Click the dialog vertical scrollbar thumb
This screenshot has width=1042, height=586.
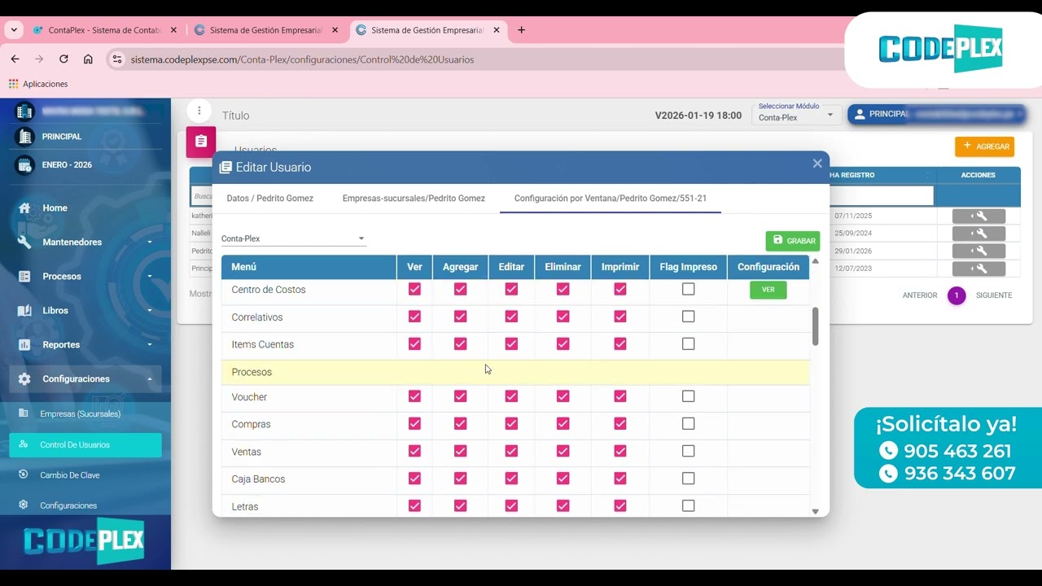[815, 326]
